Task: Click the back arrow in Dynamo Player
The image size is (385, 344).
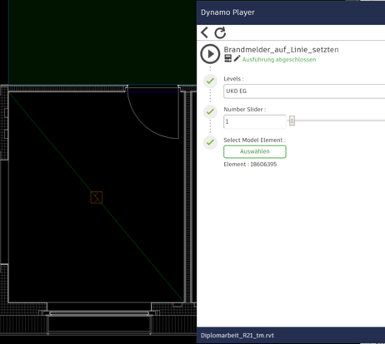Action: [x=204, y=33]
